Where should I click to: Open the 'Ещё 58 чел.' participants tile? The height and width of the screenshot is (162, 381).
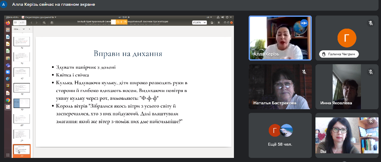pos(280,135)
